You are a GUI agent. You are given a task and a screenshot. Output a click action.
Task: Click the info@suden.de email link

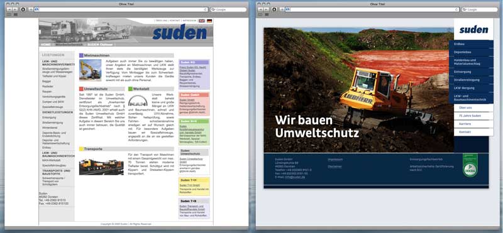[x=294, y=177]
